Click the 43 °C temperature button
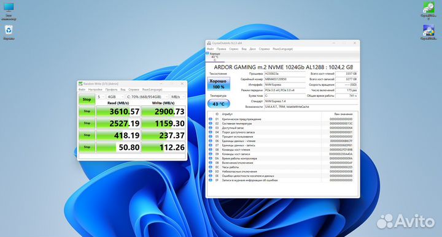The height and width of the screenshot is (237, 442). (219, 104)
